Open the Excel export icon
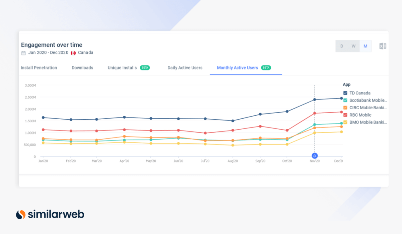Viewport: 402px width, 234px height. click(383, 46)
